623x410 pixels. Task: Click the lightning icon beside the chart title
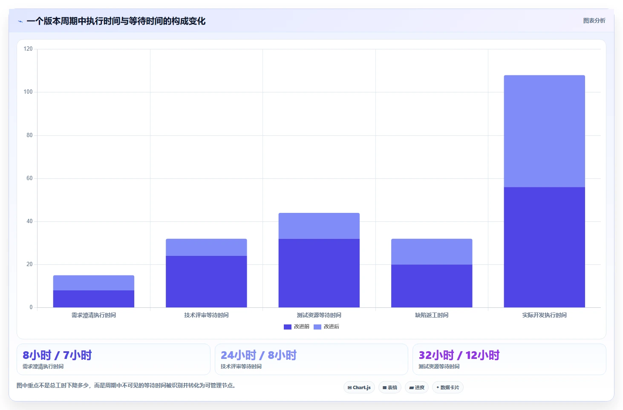(20, 21)
